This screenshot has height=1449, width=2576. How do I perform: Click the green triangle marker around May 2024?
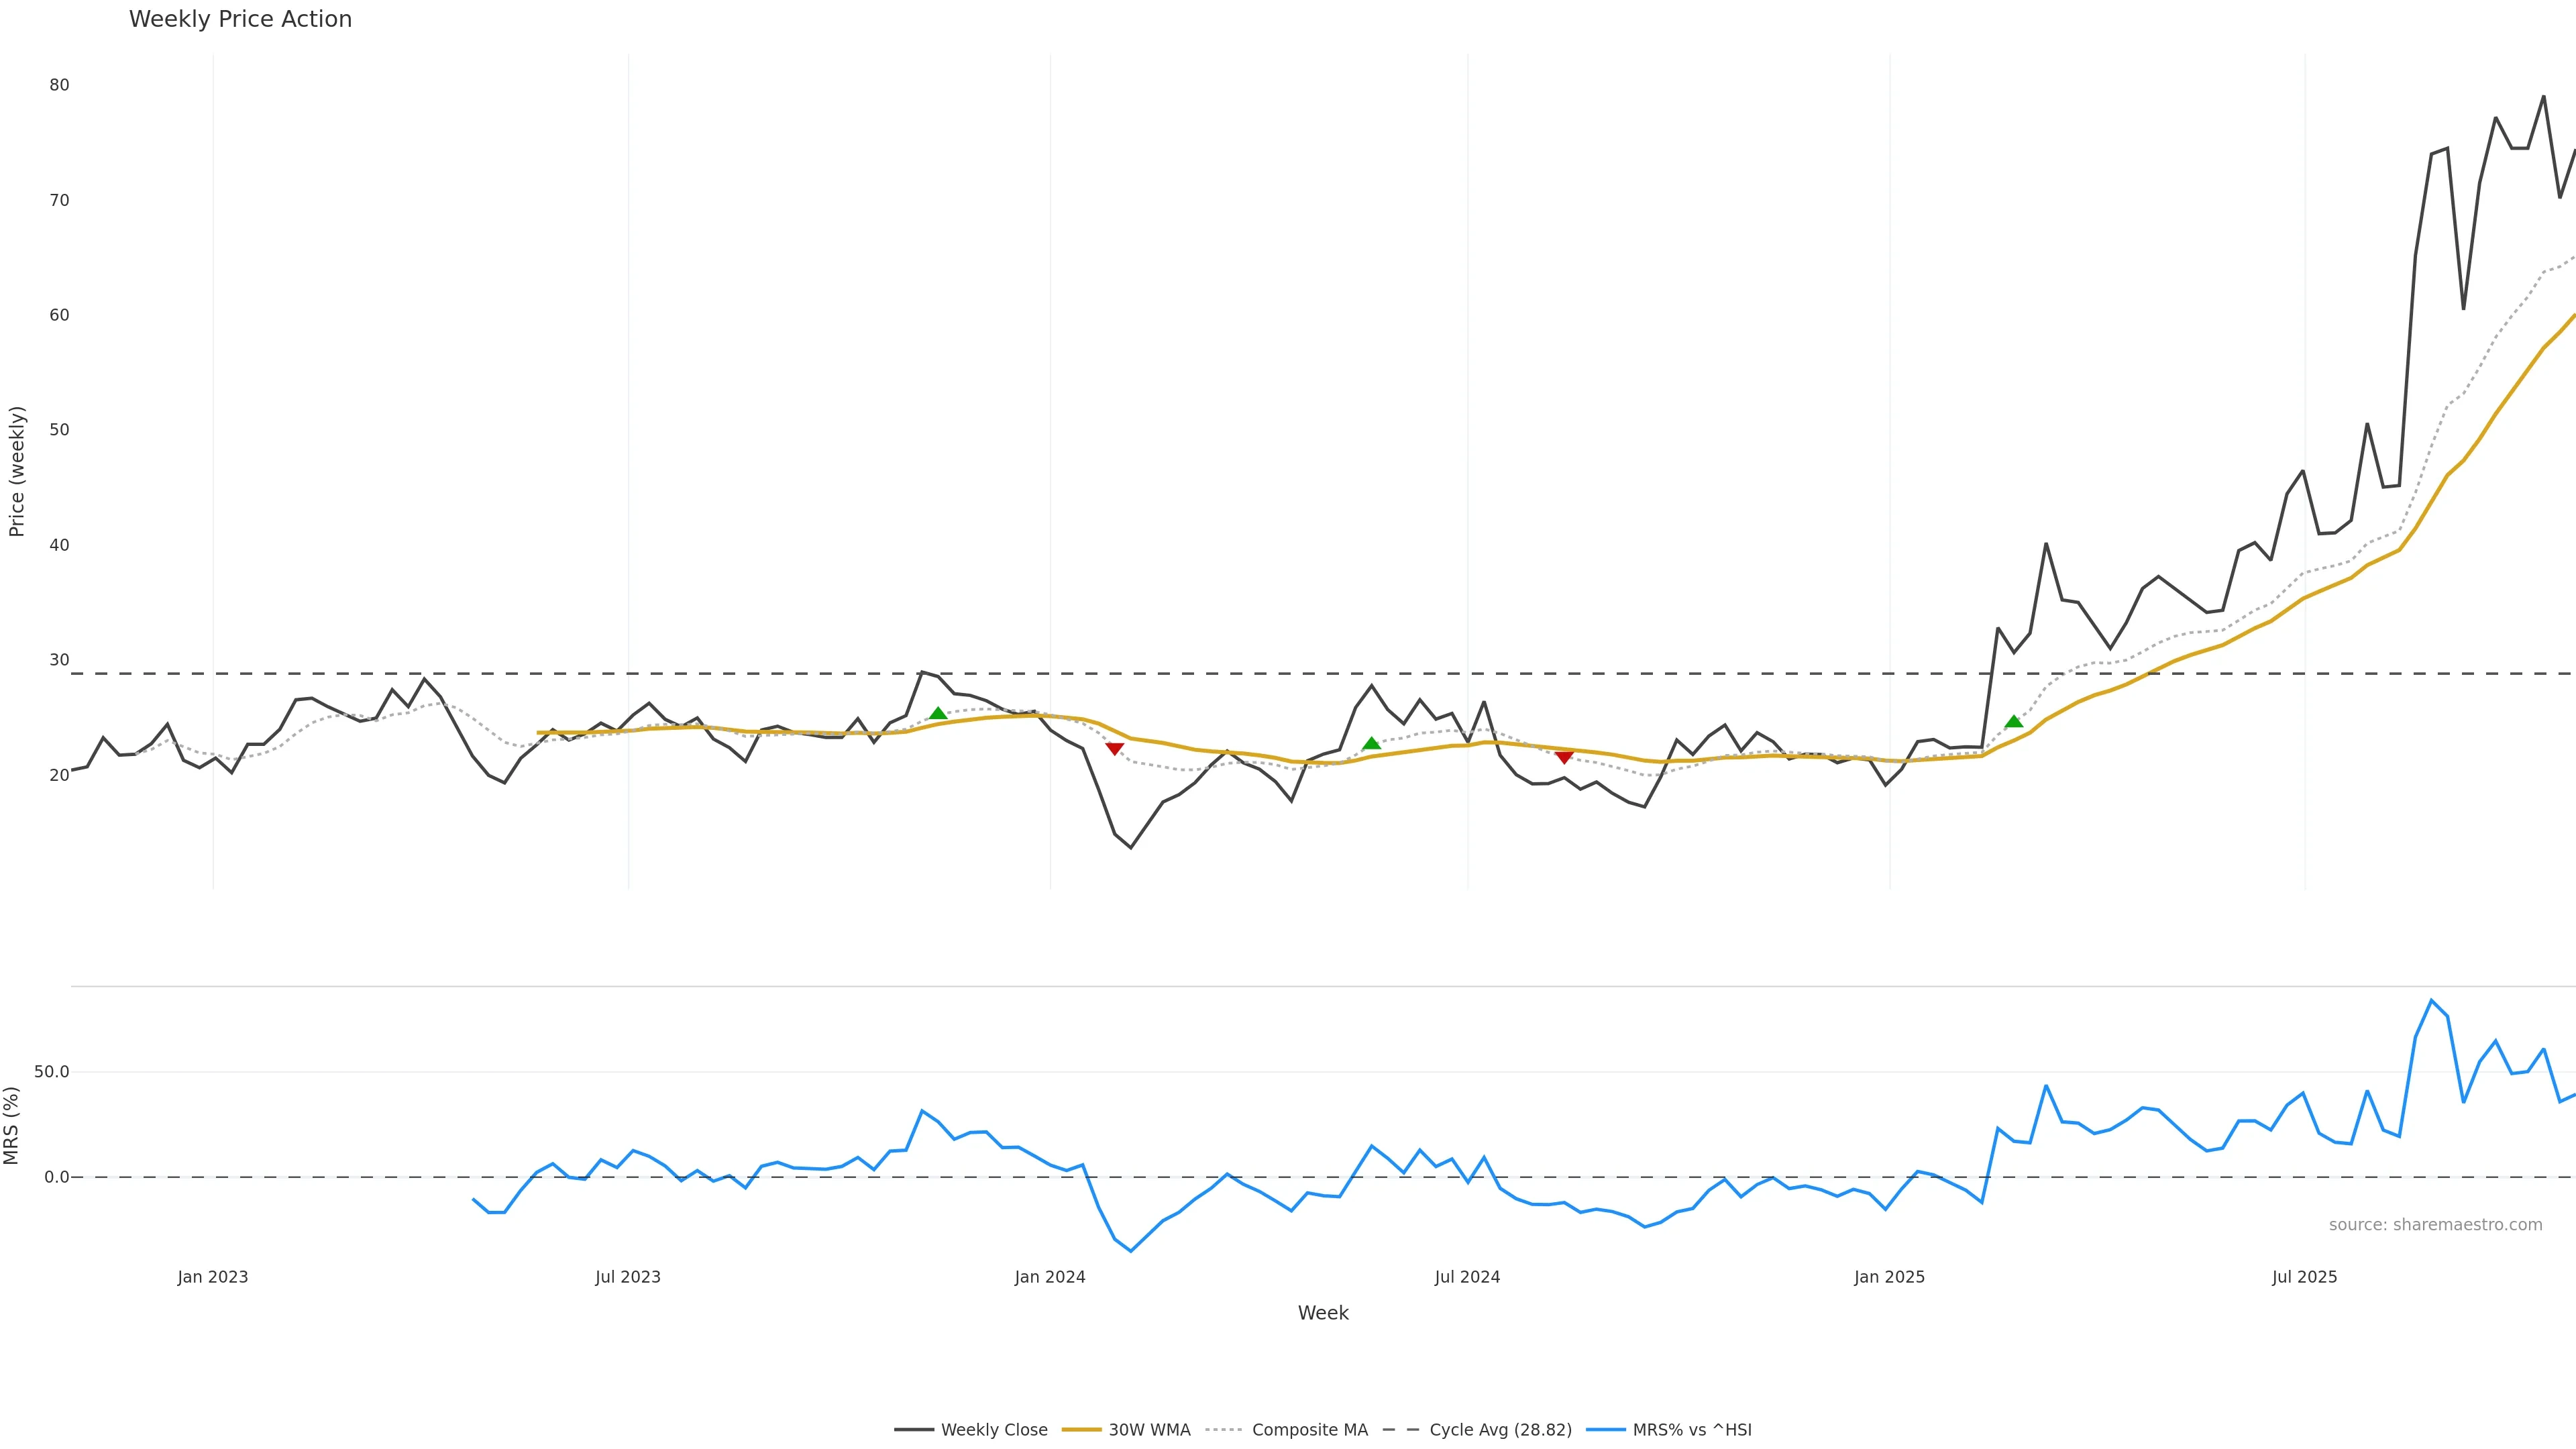click(1371, 743)
